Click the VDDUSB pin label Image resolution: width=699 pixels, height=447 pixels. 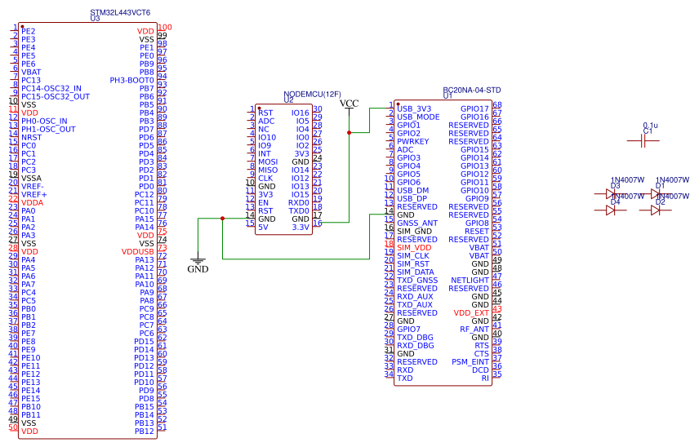point(137,251)
